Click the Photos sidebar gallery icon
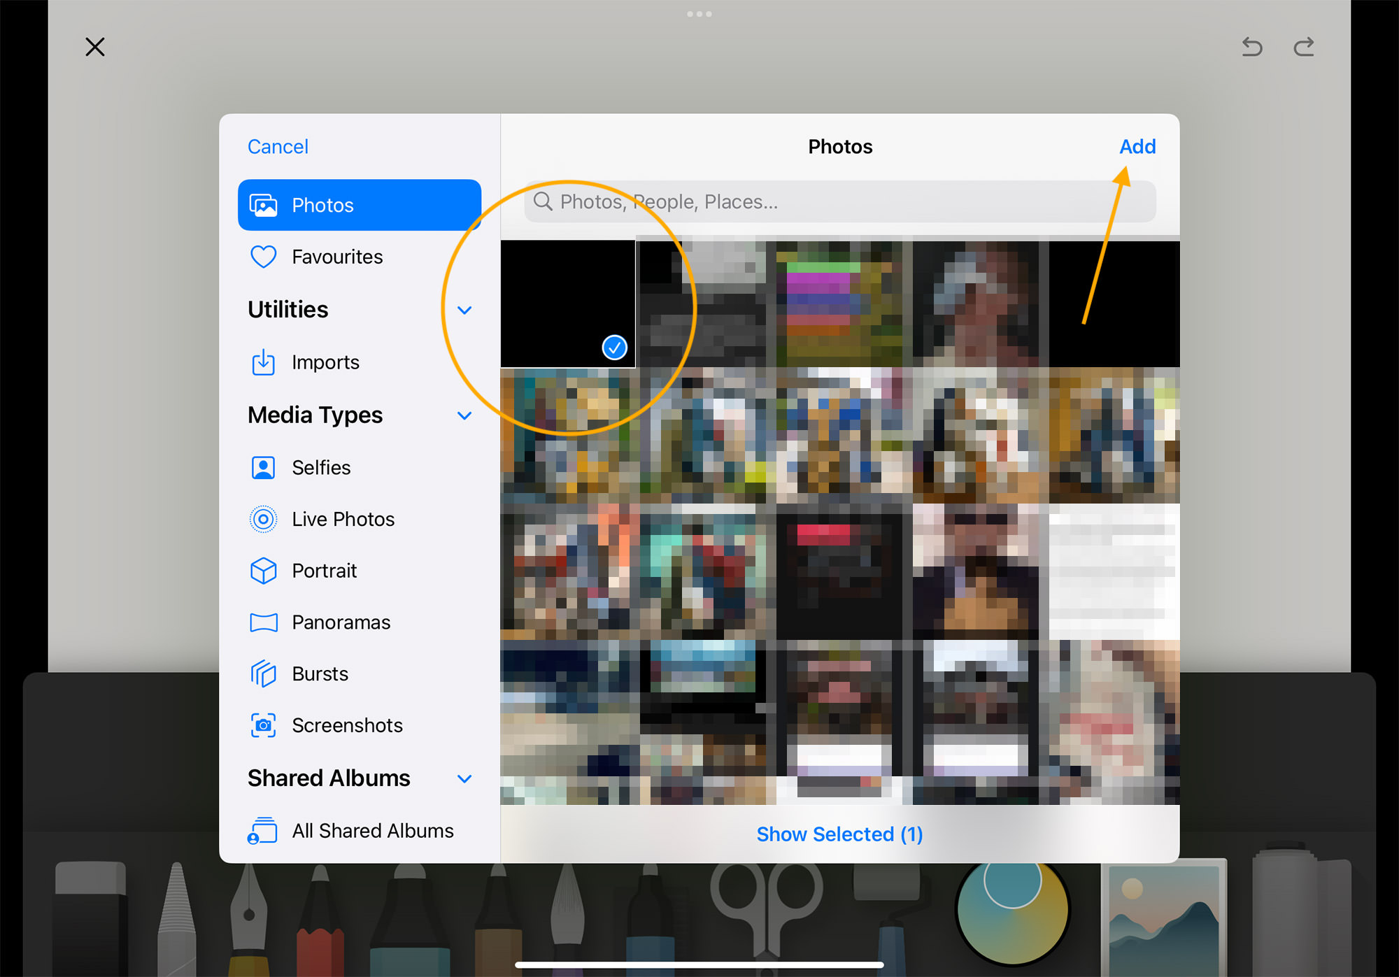The height and width of the screenshot is (977, 1399). [x=264, y=205]
